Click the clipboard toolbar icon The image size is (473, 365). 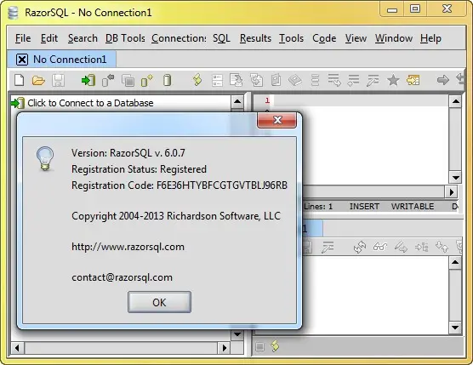tap(276, 80)
